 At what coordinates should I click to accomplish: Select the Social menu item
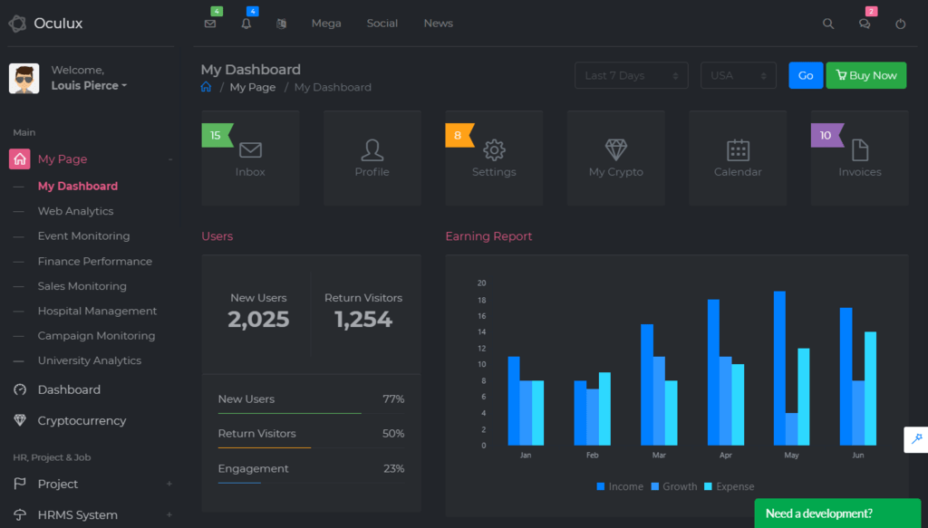click(x=382, y=24)
